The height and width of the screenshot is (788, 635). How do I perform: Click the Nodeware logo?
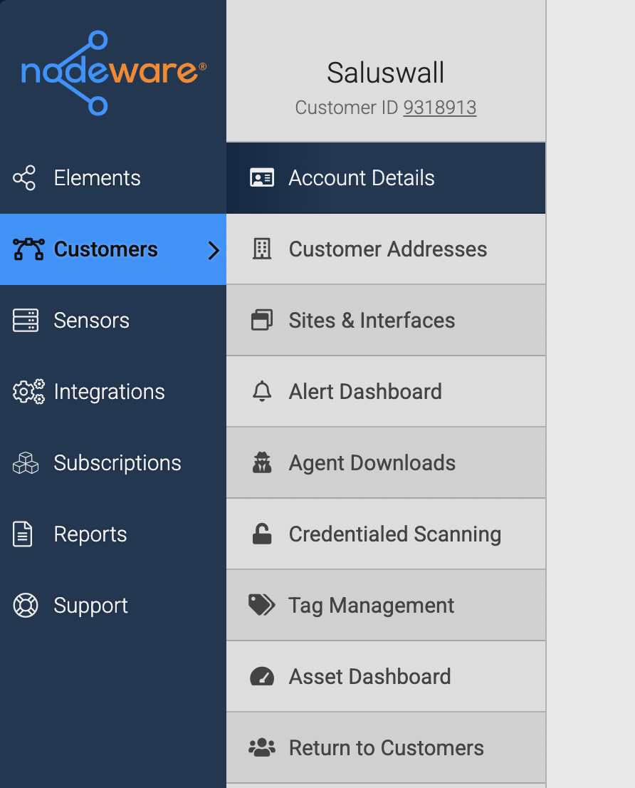pos(113,73)
